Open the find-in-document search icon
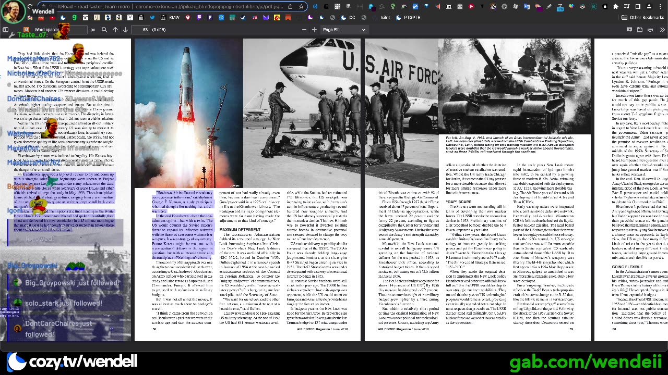The width and height of the screenshot is (668, 375). 104,30
